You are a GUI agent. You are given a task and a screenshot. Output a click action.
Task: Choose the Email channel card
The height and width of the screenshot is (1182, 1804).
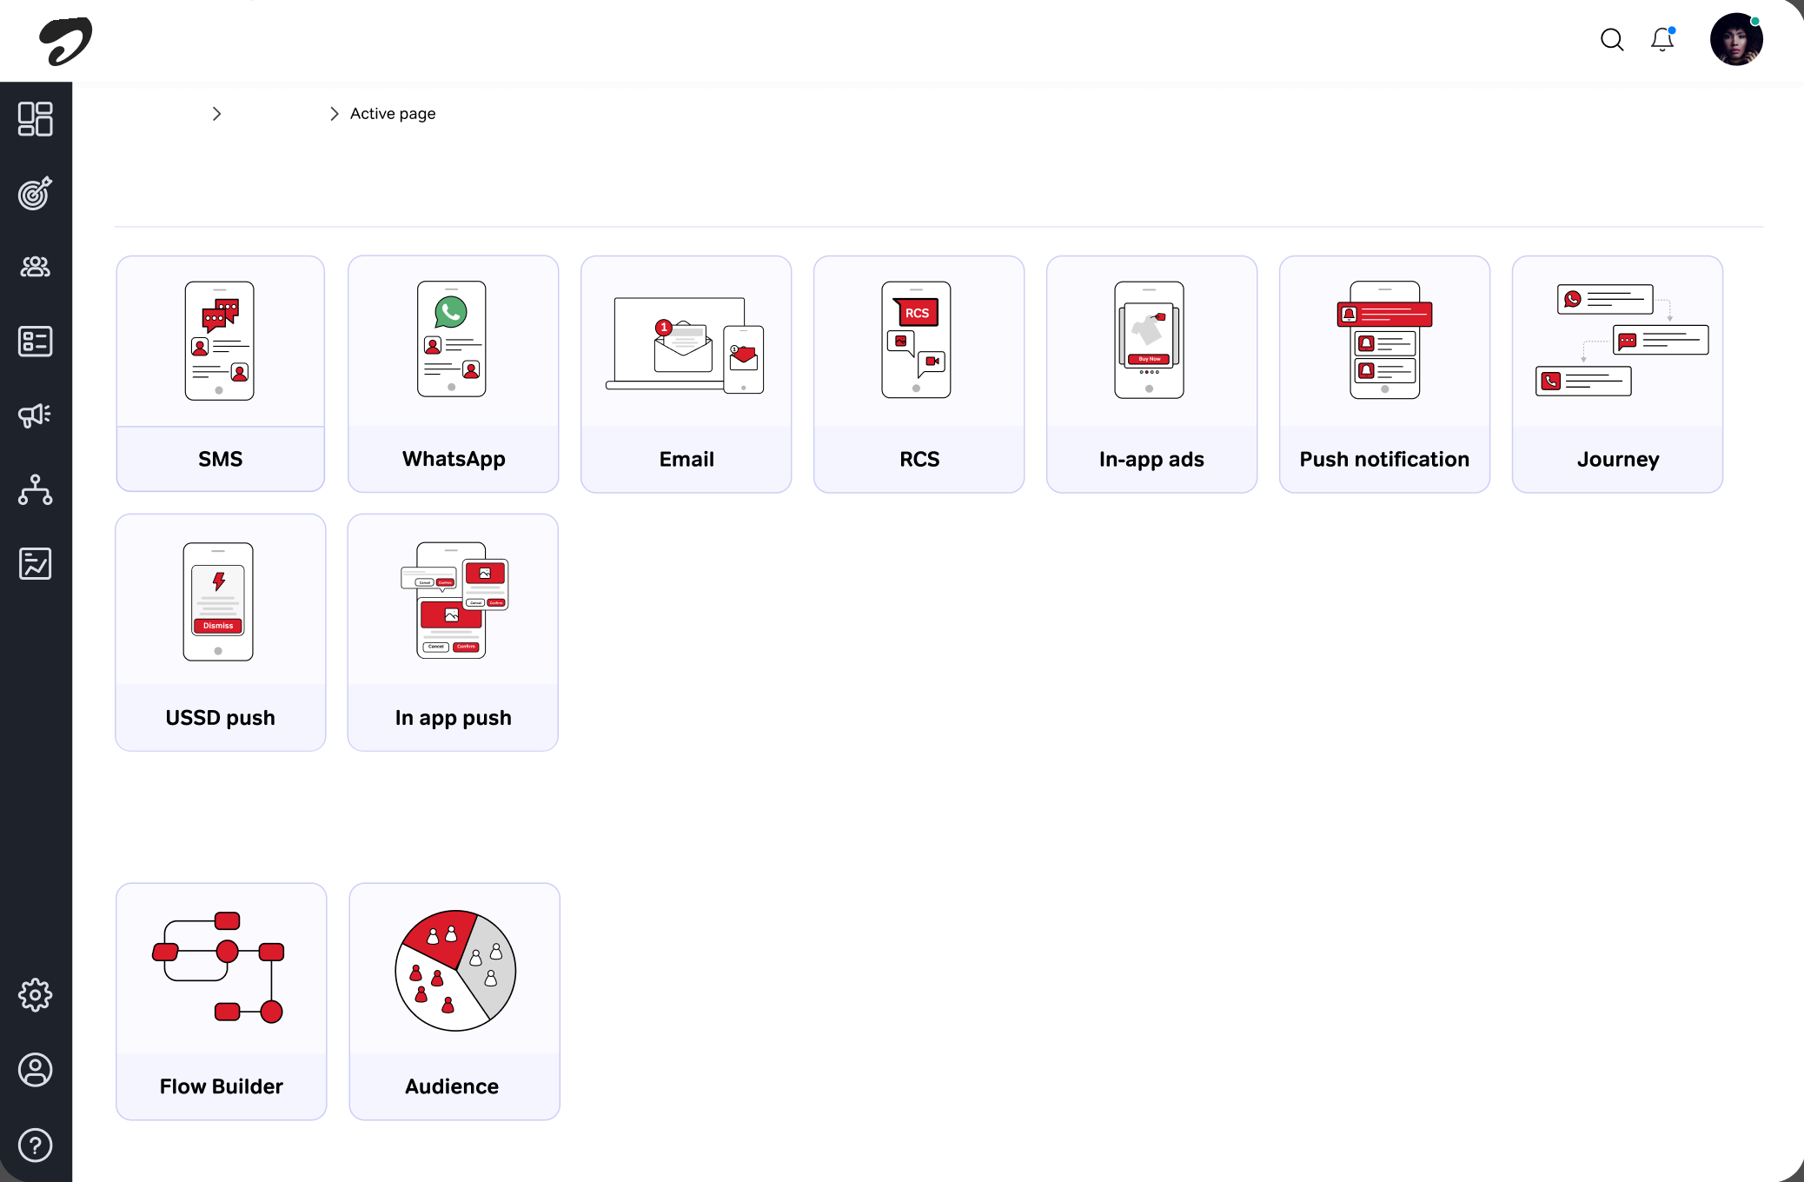pyautogui.click(x=686, y=374)
